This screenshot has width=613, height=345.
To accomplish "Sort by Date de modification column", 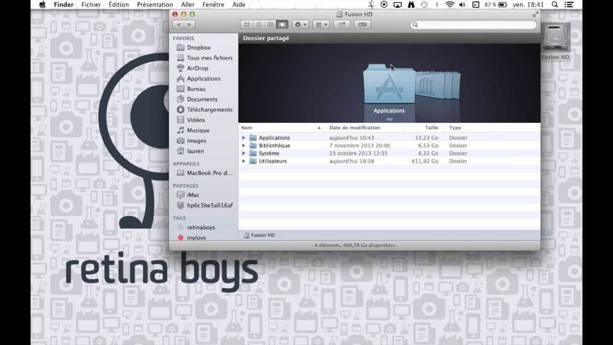I will 363,128.
